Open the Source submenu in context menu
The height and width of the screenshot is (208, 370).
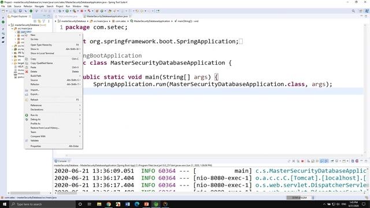point(54,80)
